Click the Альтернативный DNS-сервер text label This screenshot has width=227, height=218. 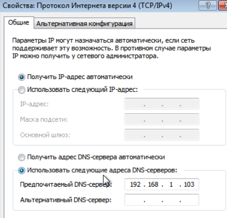coord(66,200)
